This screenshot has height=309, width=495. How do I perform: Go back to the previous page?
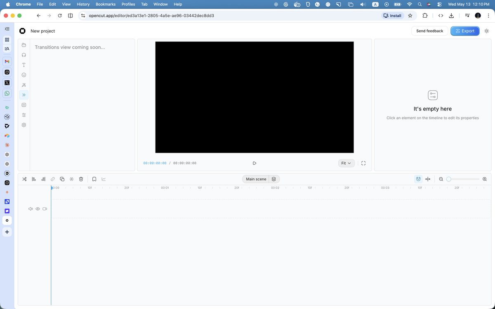[x=38, y=16]
